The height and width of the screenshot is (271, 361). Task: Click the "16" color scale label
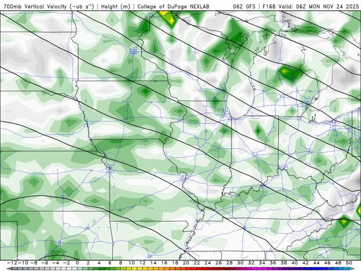coord(164,263)
